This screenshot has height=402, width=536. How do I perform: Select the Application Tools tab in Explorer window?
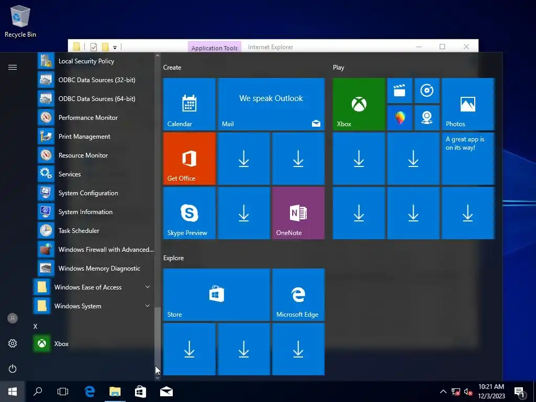[x=214, y=48]
